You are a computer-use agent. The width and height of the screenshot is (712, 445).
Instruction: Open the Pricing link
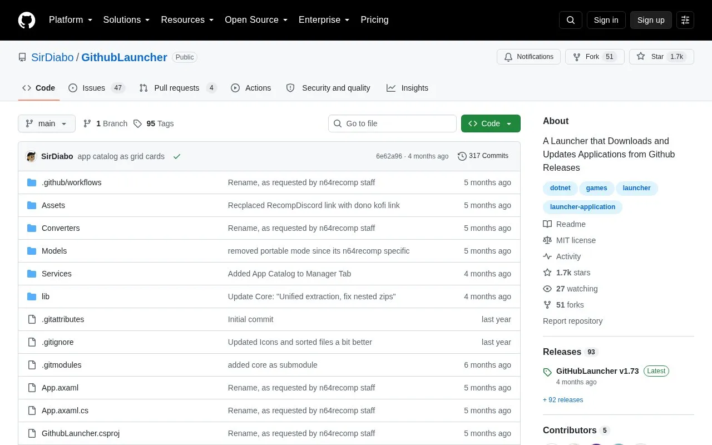(x=374, y=20)
